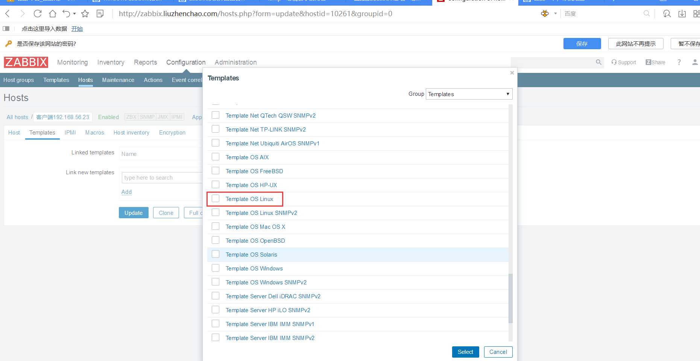Open user profile icon in Zabbix header
Image resolution: width=700 pixels, height=361 pixels.
695,62
